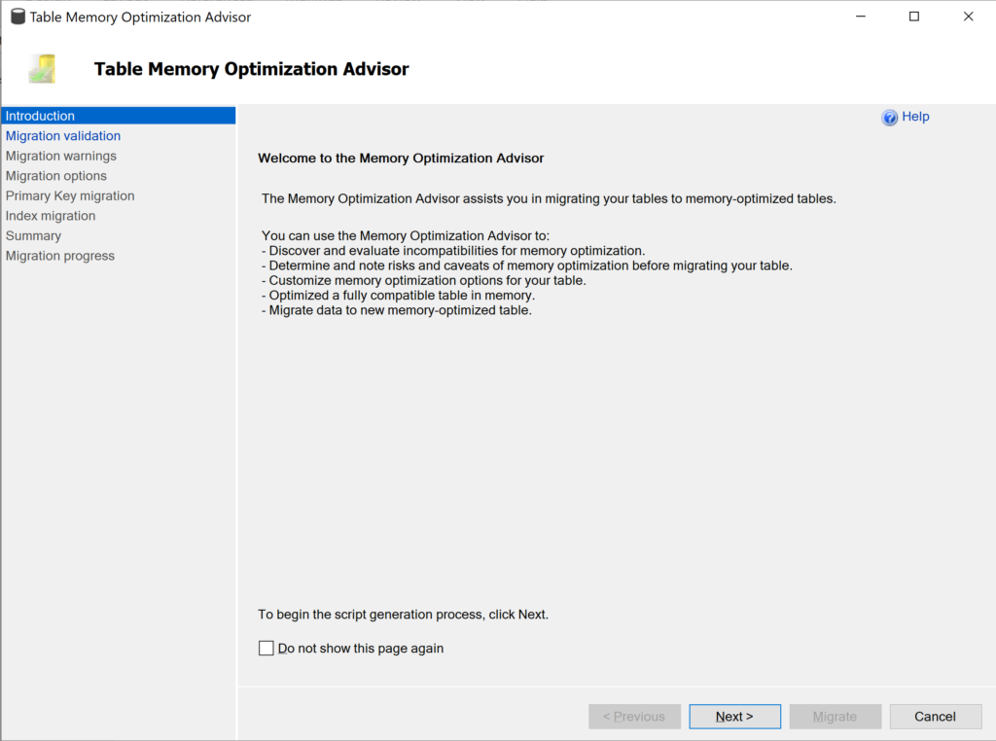Cancel the advisor wizard
Viewport: 996px width, 741px height.
[x=936, y=717]
